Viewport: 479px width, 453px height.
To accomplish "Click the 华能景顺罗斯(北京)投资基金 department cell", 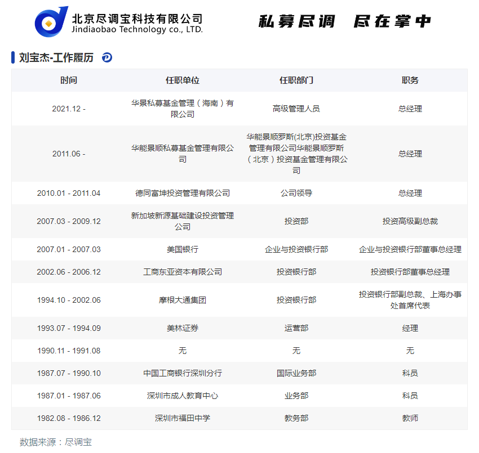I will 296,154.
